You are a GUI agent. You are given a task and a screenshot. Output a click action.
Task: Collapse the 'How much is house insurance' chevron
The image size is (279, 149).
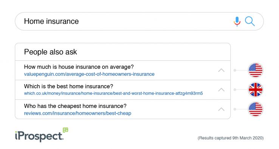pyautogui.click(x=221, y=70)
